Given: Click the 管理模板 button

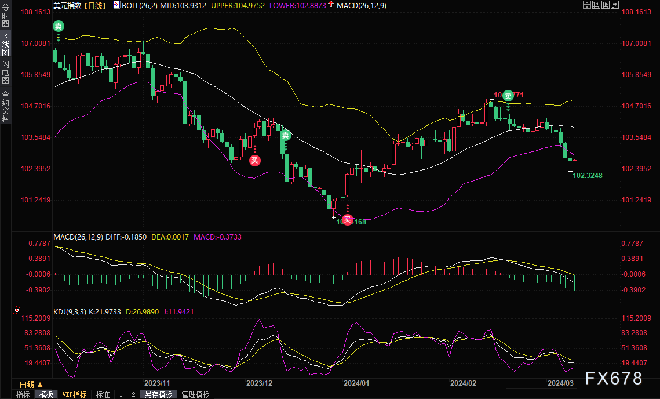Looking at the screenshot, I should [196, 394].
